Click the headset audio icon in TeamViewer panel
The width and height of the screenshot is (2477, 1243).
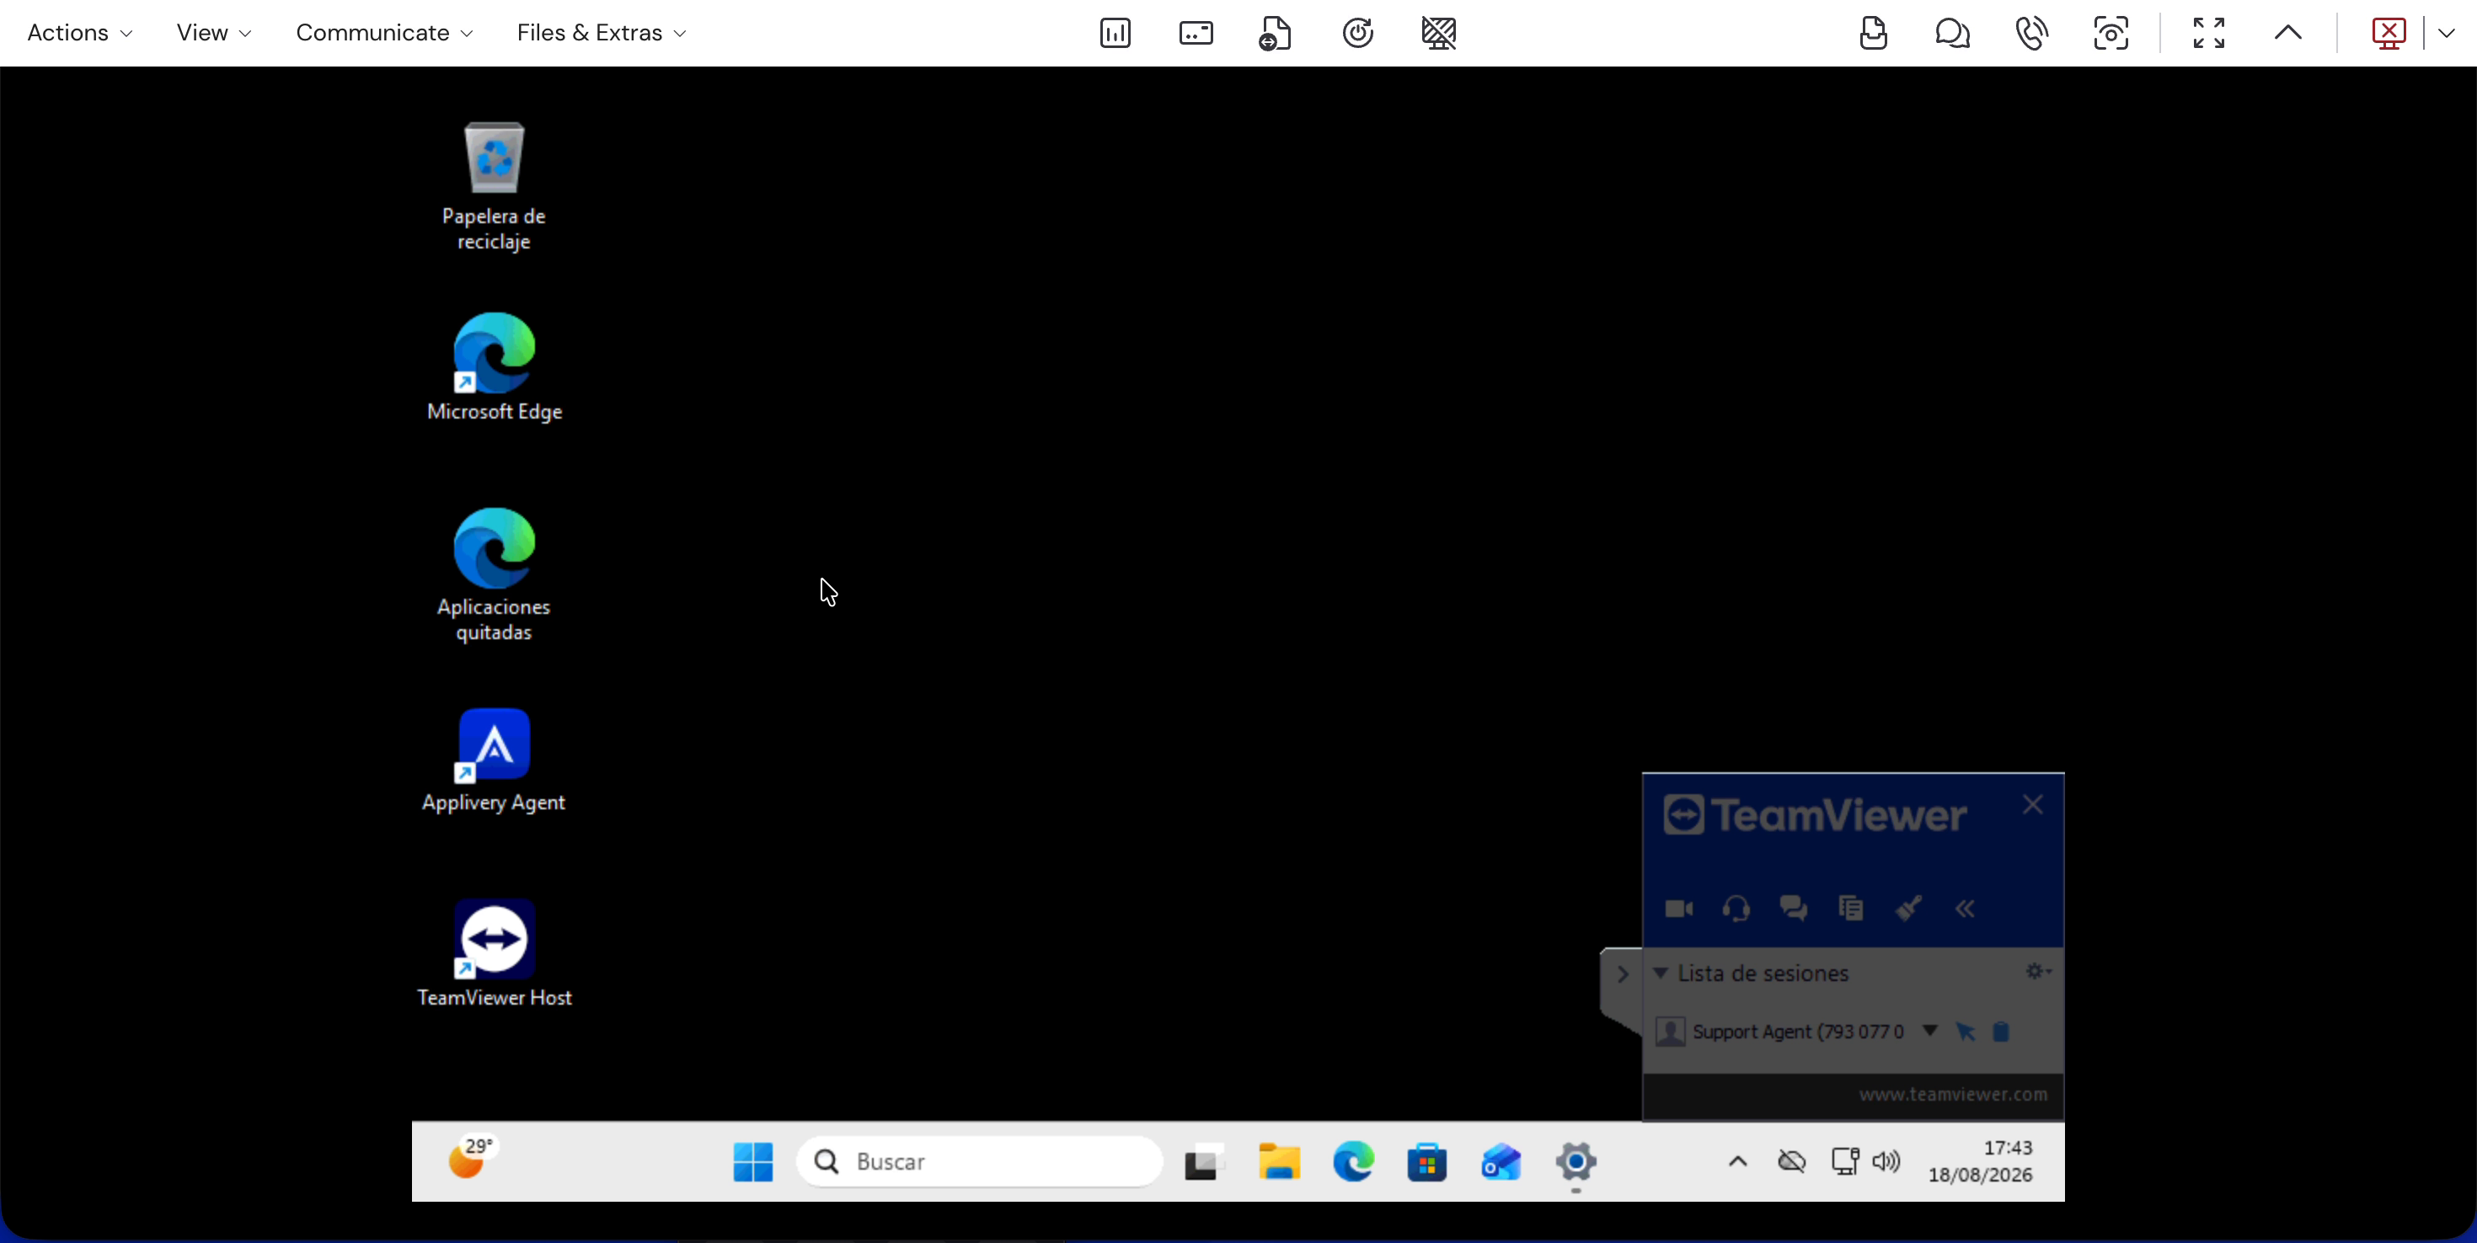tap(1736, 909)
